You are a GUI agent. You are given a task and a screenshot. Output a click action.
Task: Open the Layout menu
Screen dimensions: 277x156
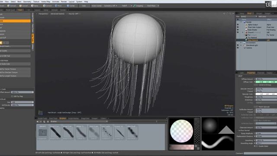[x=71, y=2]
